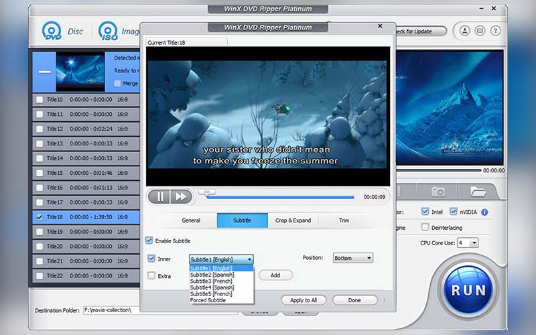The image size is (536, 335).
Task: Choose Subtitle2 [Spanish] from the list
Action: coord(222,275)
